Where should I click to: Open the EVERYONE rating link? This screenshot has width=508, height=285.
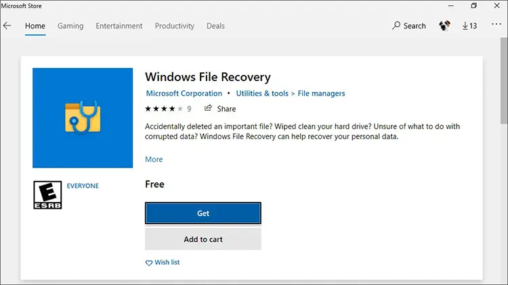(83, 186)
